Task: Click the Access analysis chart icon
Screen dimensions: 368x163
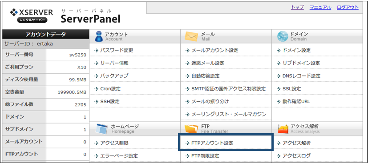Action: tap(283, 128)
